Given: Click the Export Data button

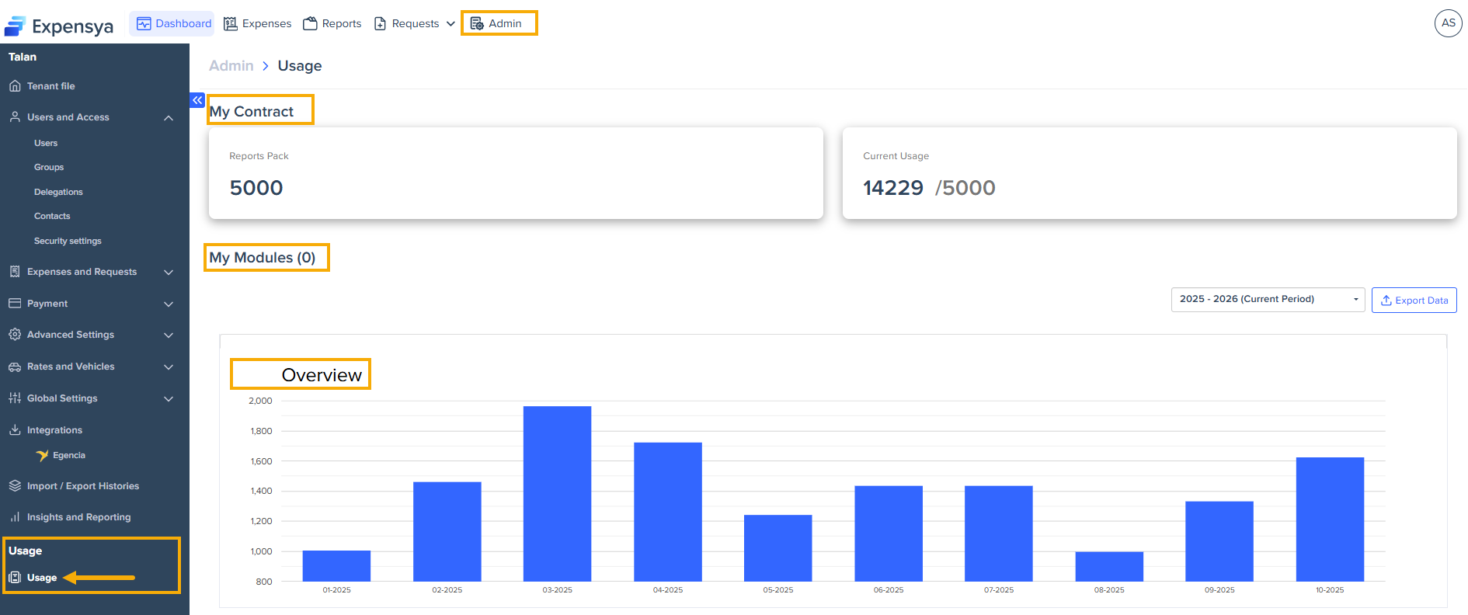Looking at the screenshot, I should click(x=1414, y=301).
